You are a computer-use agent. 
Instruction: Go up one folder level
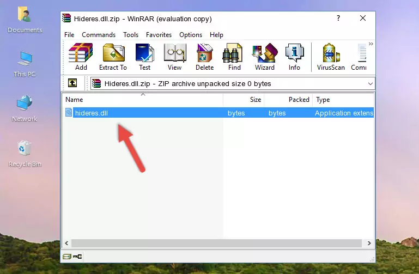tap(72, 83)
